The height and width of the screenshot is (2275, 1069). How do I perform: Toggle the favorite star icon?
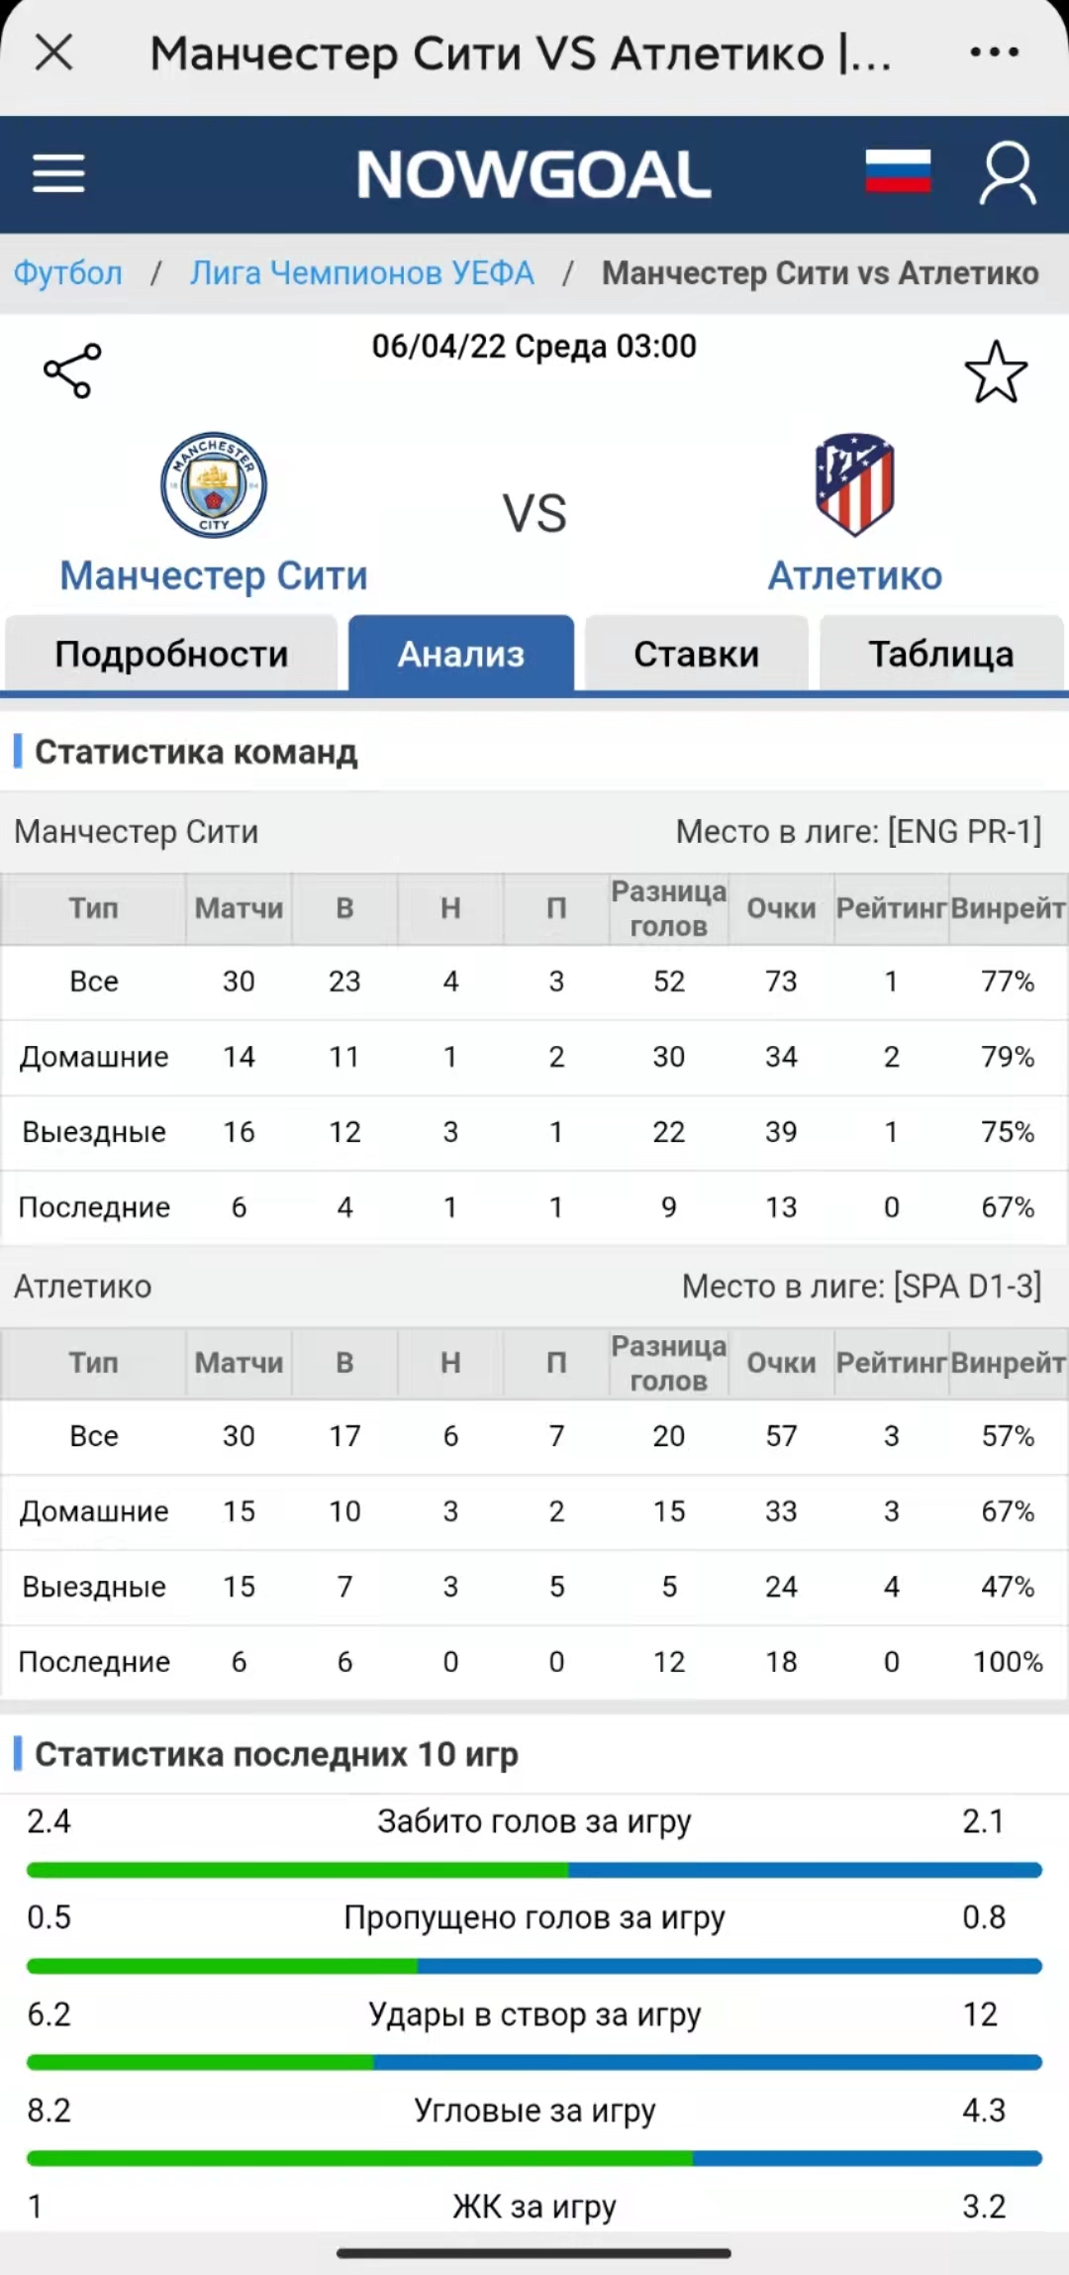pyautogui.click(x=996, y=372)
